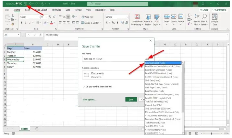Click the More options link
This screenshot has width=232, height=138.
(89, 100)
